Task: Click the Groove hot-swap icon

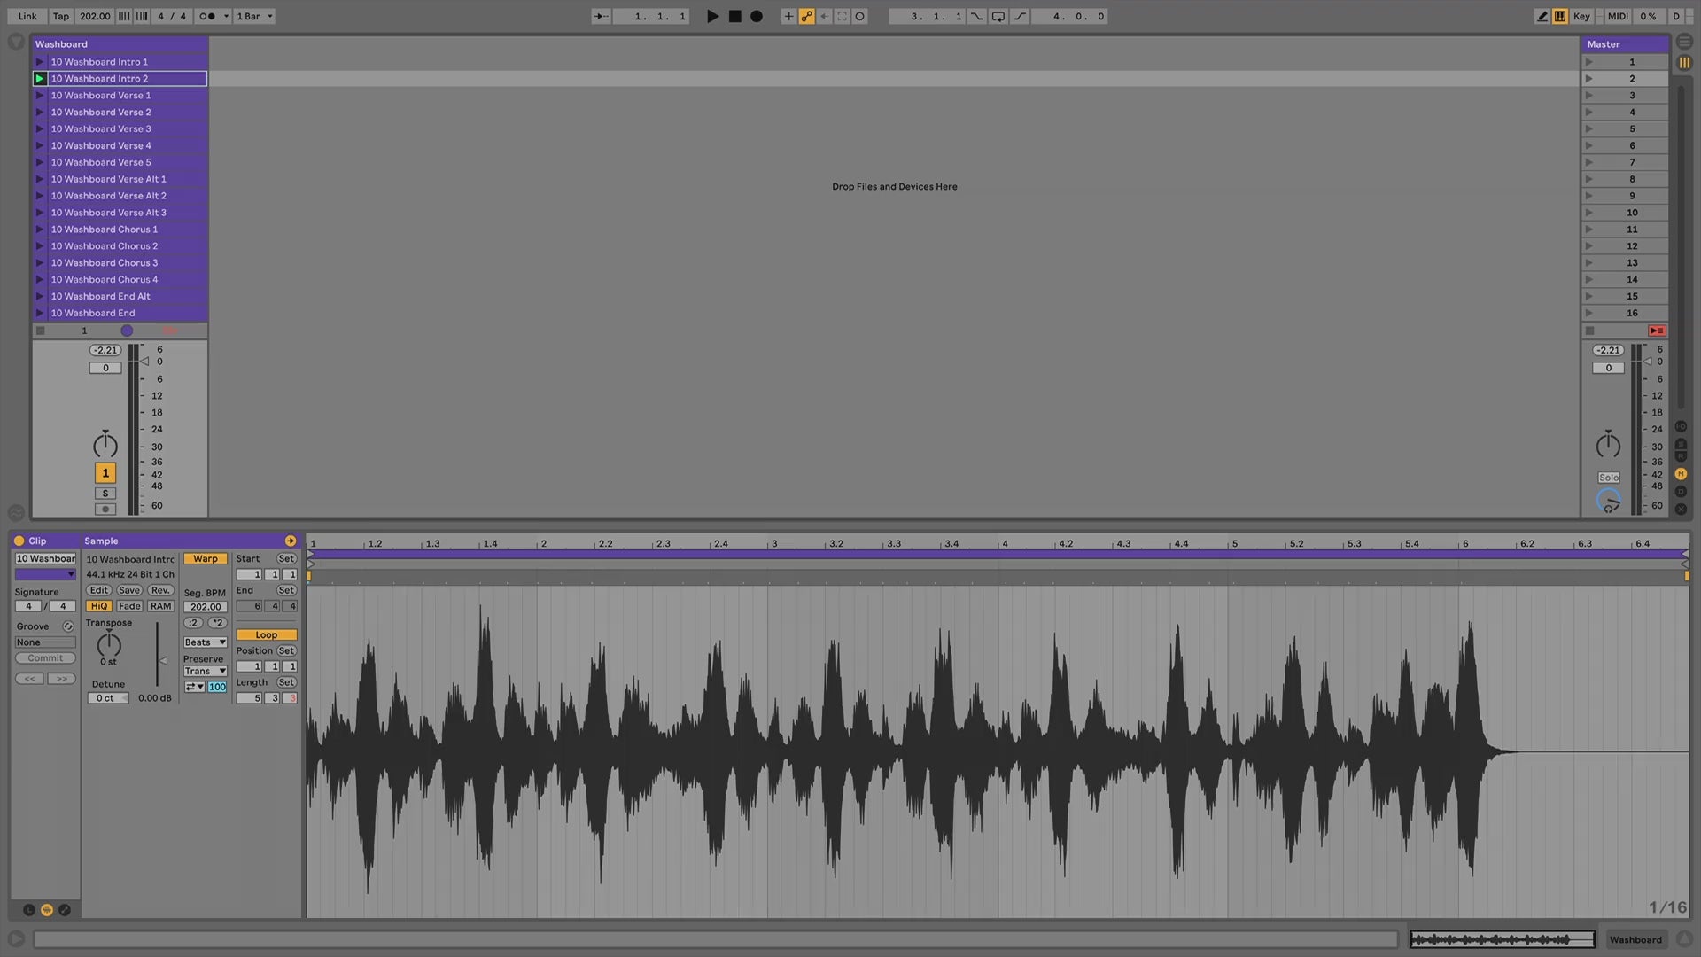Action: point(68,626)
